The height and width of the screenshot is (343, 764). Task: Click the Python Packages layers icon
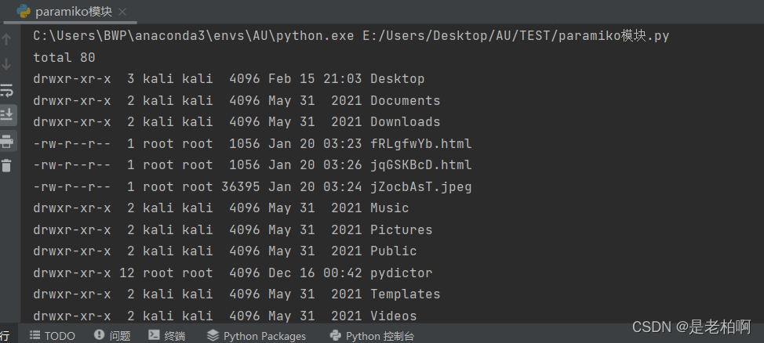[213, 335]
